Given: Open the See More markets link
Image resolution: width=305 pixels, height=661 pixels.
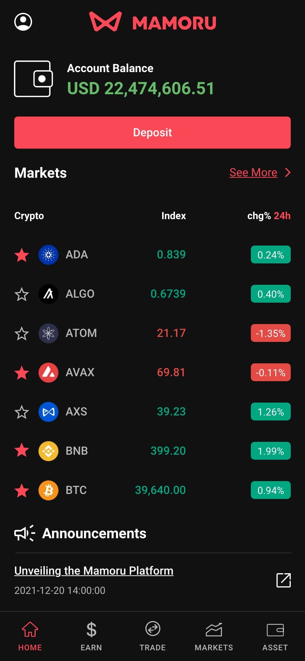Looking at the screenshot, I should pyautogui.click(x=253, y=173).
